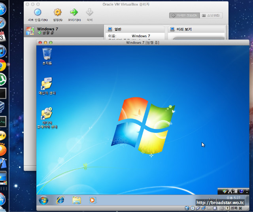Click the Windows 7 VM preview Dock icon
Image resolution: width=253 pixels, height=212 pixels.
coord(3,178)
